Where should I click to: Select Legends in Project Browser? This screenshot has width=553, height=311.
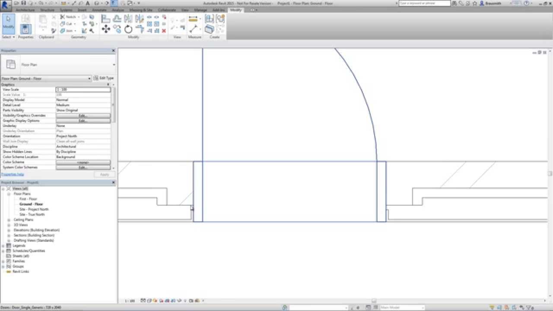point(19,246)
